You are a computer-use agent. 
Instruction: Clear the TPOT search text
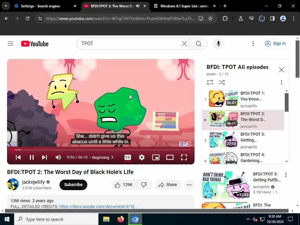pyautogui.click(x=185, y=44)
